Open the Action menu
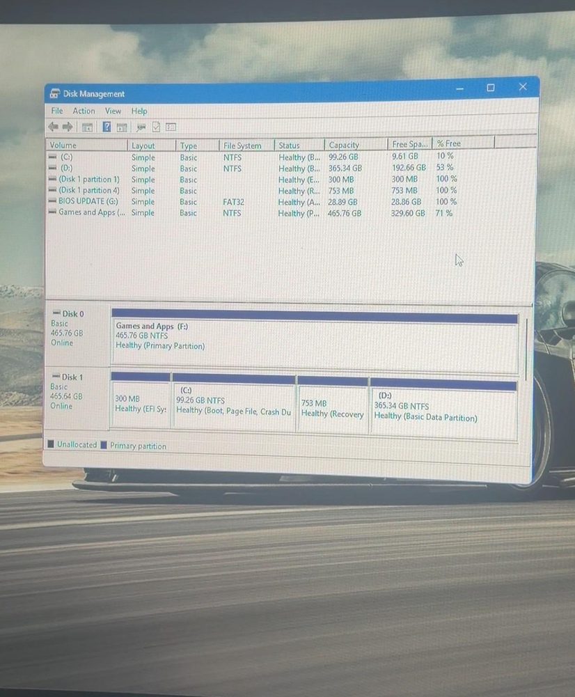Image resolution: width=575 pixels, height=697 pixels. 84,111
